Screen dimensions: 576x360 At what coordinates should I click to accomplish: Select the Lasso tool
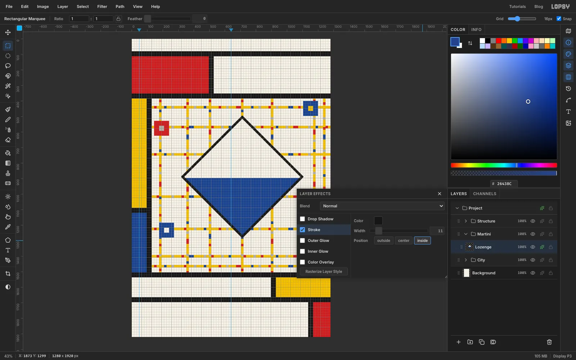pos(8,66)
